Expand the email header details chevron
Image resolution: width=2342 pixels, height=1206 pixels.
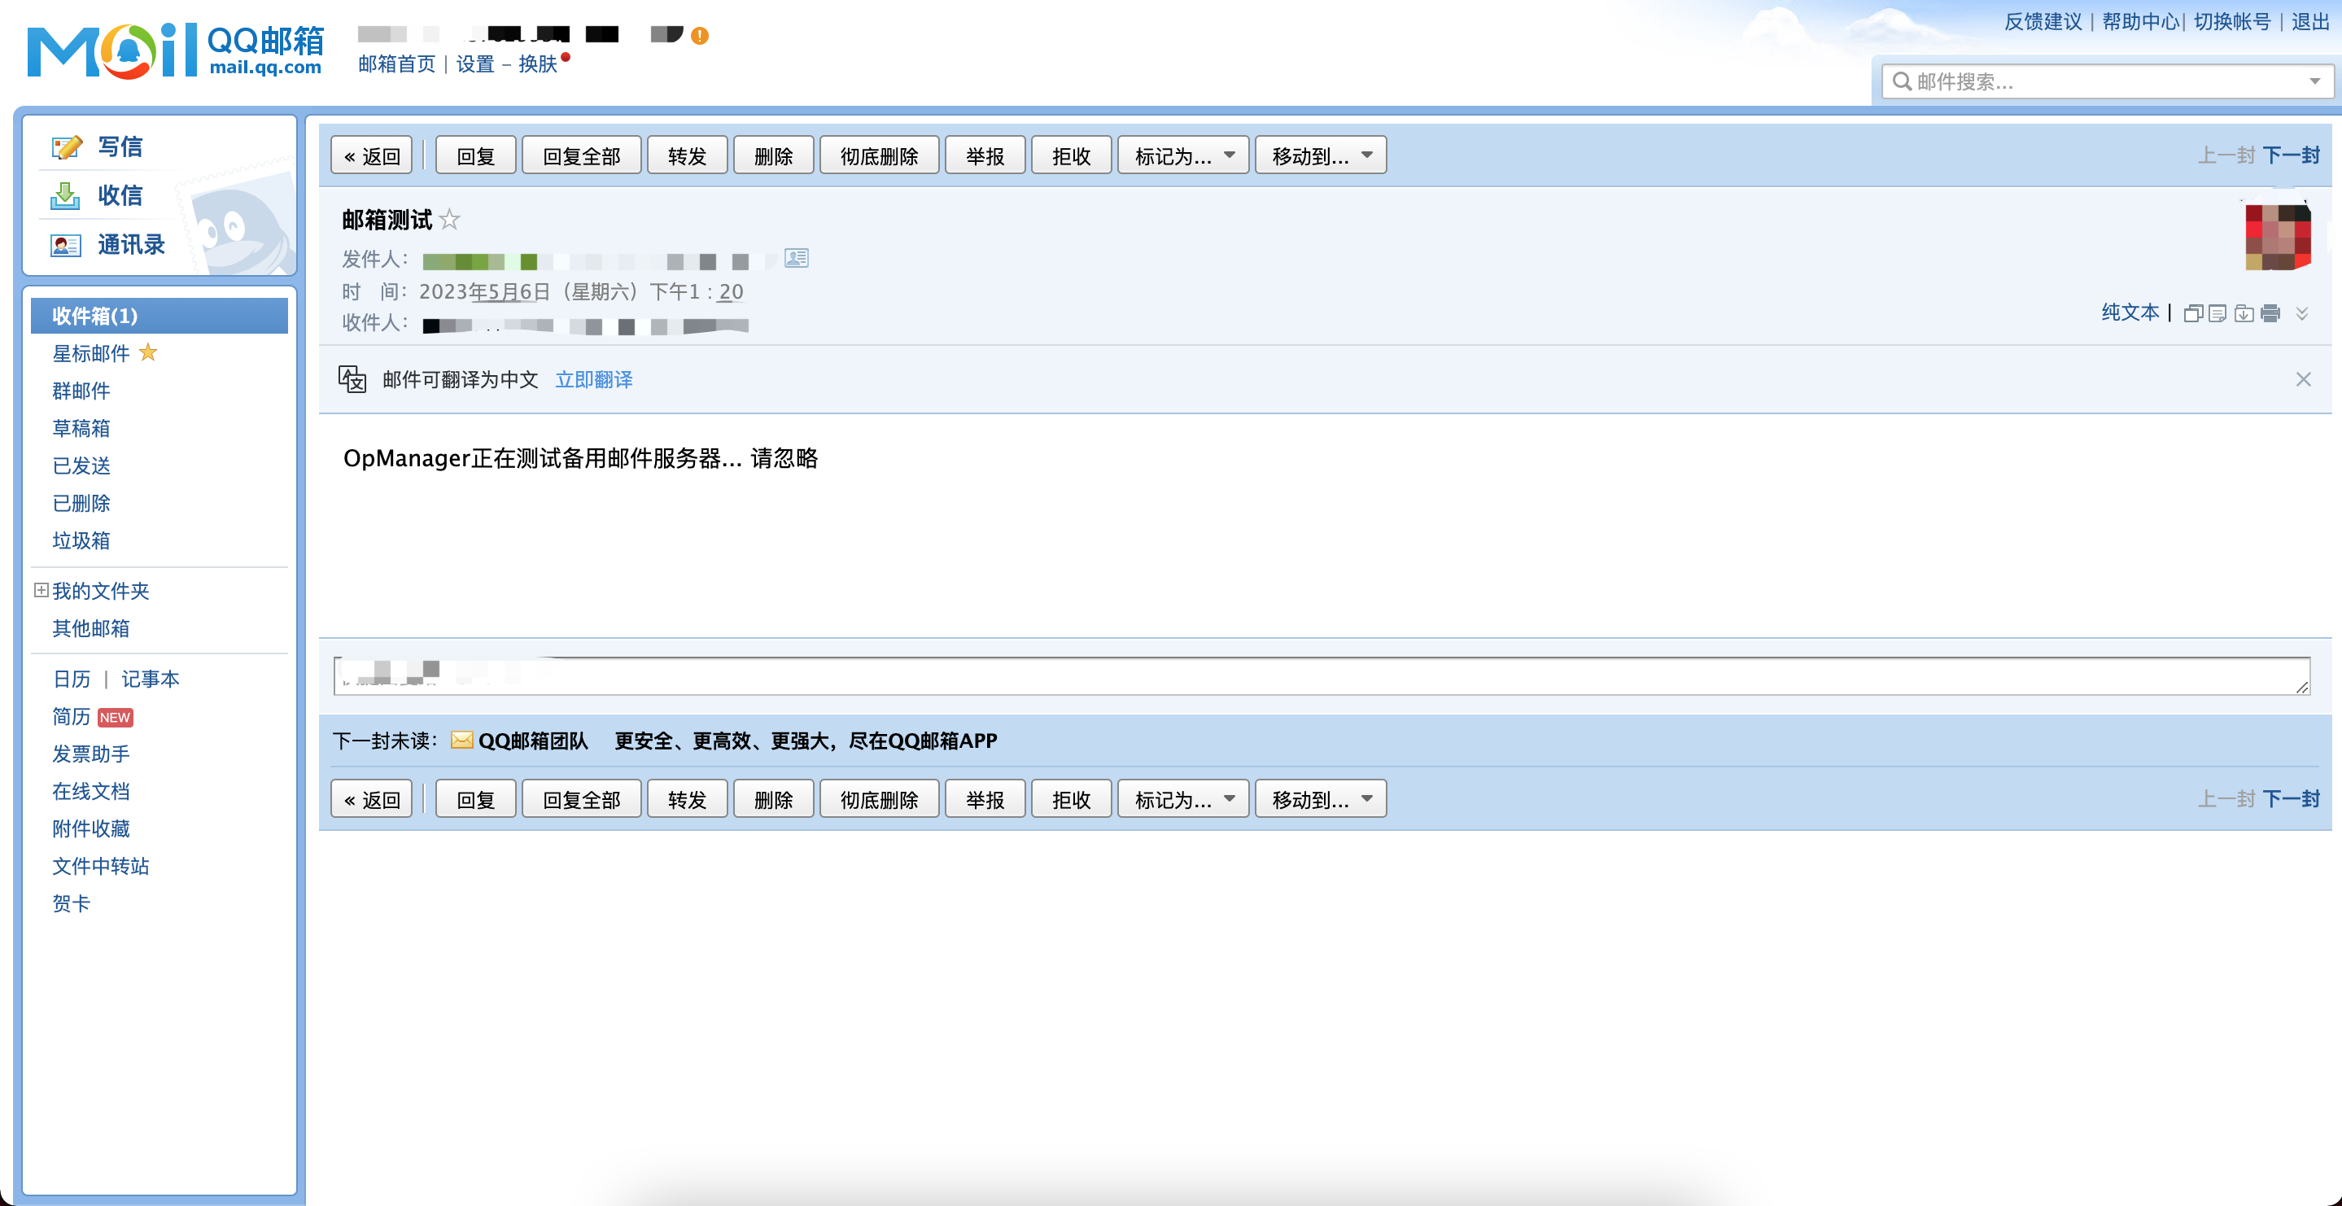coord(2302,314)
